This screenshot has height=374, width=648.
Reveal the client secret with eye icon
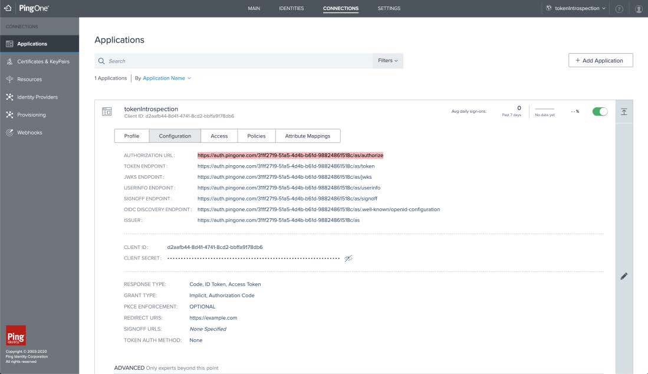348,258
